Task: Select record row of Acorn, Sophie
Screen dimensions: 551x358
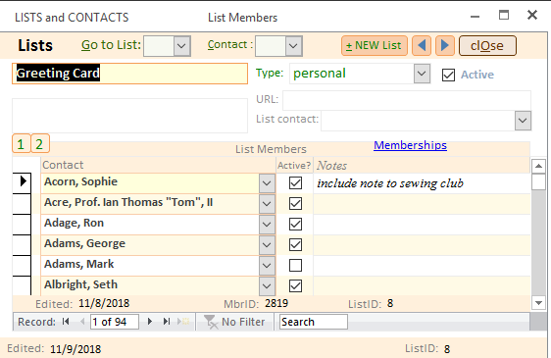Action: pos(22,182)
